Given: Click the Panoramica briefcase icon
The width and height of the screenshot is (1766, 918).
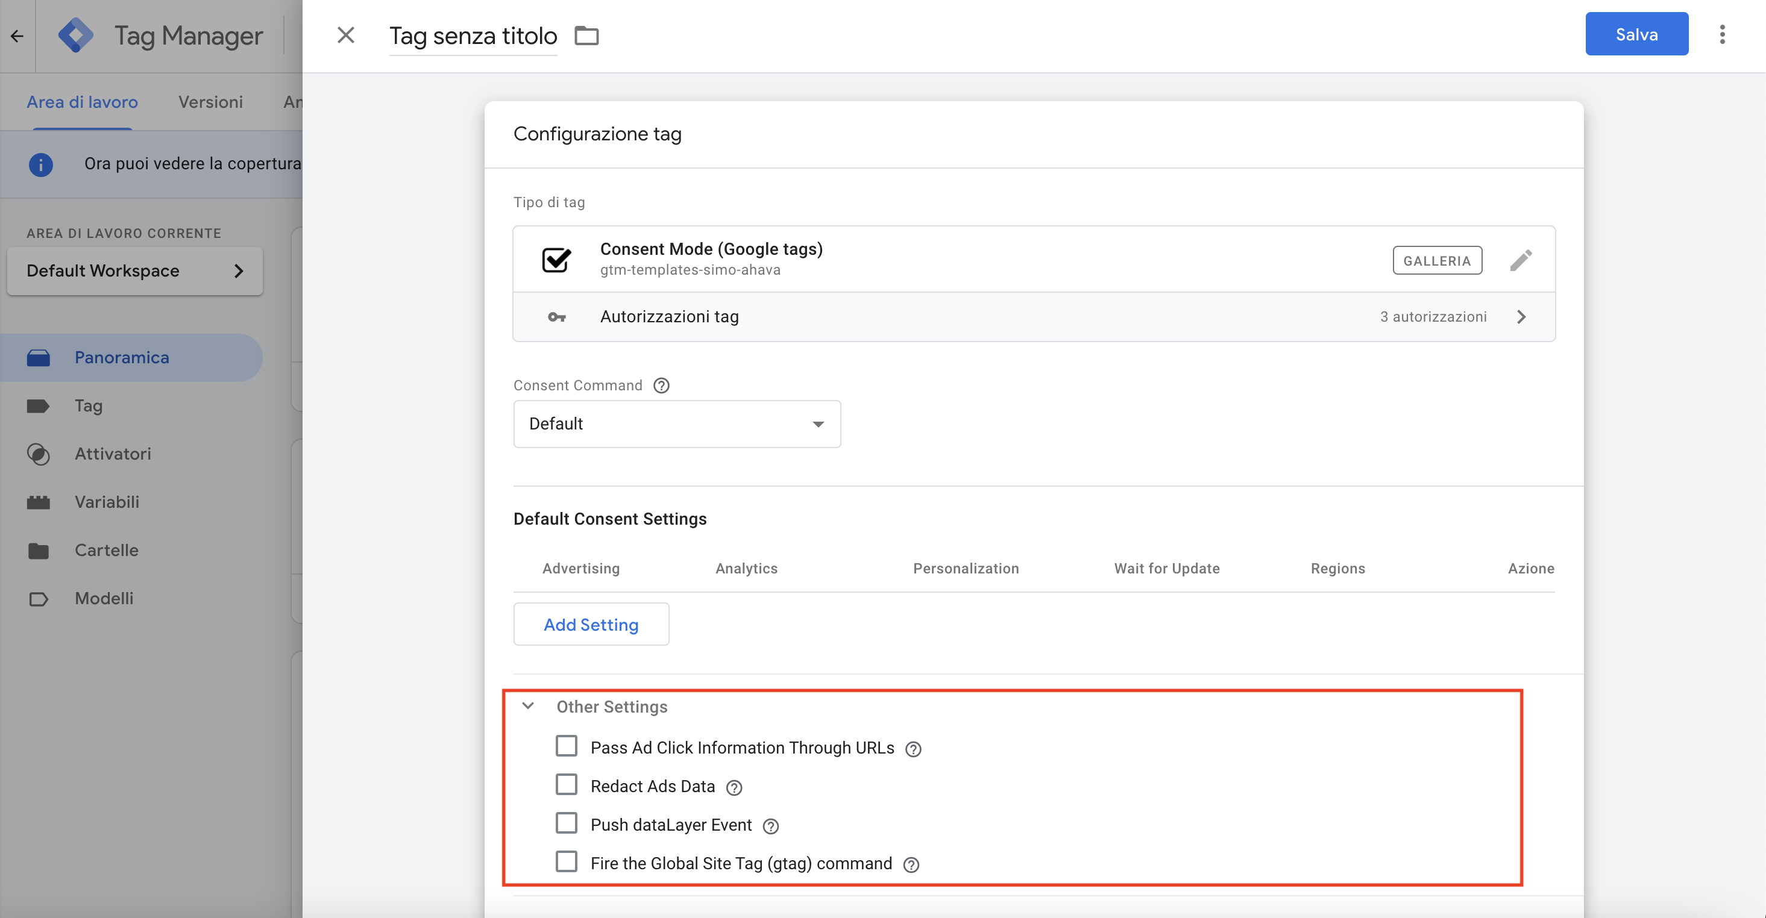Looking at the screenshot, I should (x=39, y=358).
